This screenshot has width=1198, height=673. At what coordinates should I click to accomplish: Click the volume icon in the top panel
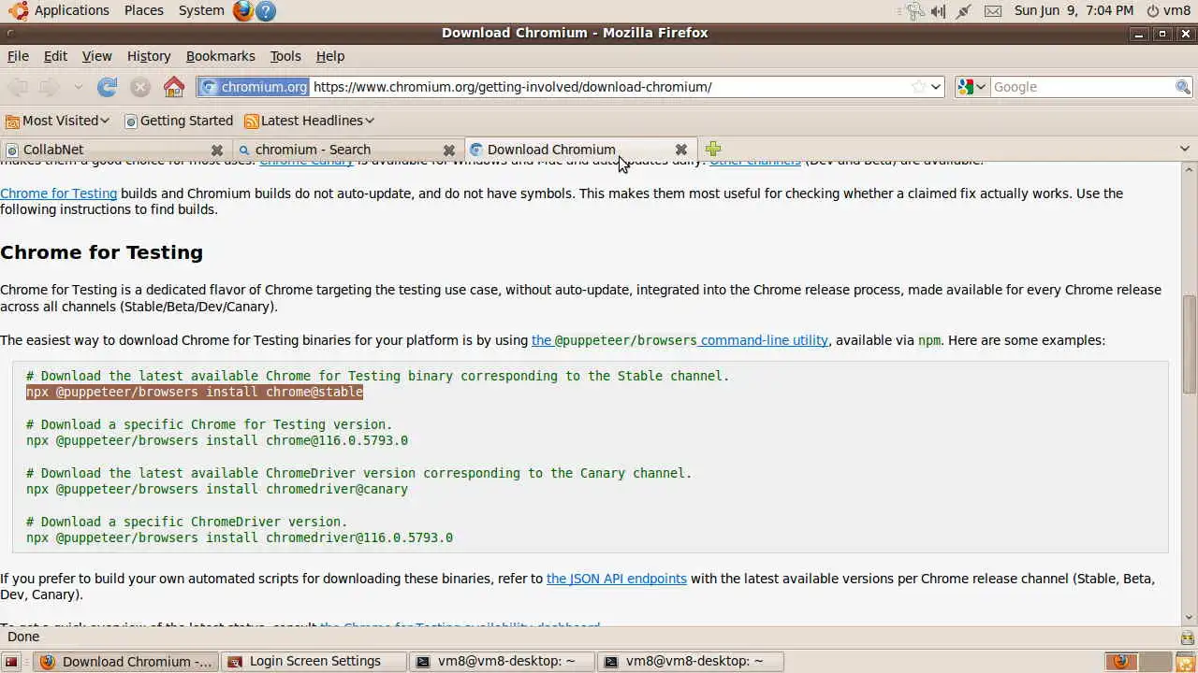[x=939, y=10]
